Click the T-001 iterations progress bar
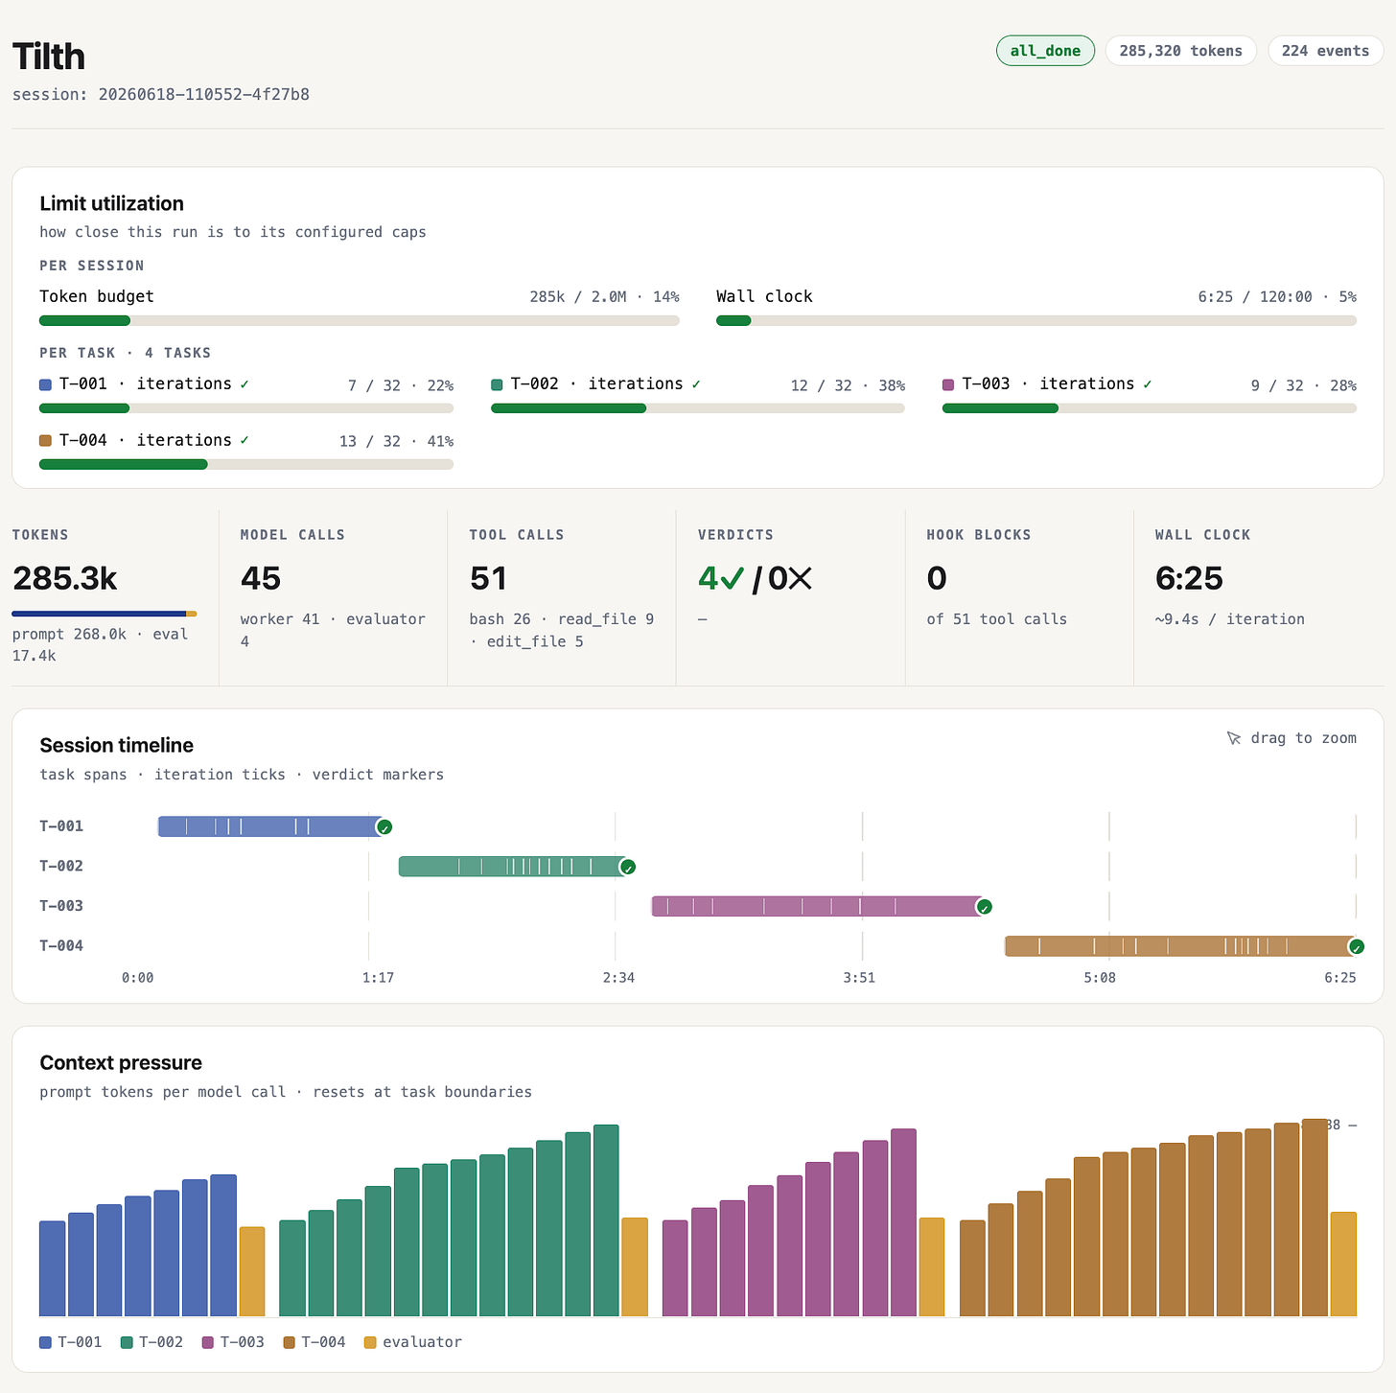Screen dimensions: 1396x1393 pyautogui.click(x=246, y=408)
